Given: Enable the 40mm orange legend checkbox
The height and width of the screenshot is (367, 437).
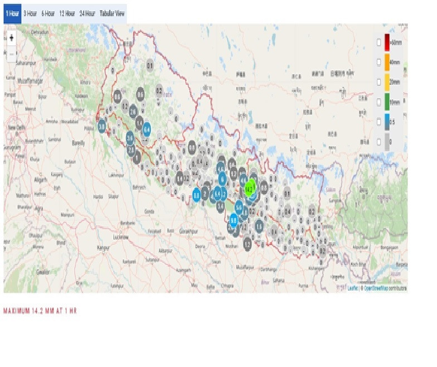Looking at the screenshot, I should [378, 62].
